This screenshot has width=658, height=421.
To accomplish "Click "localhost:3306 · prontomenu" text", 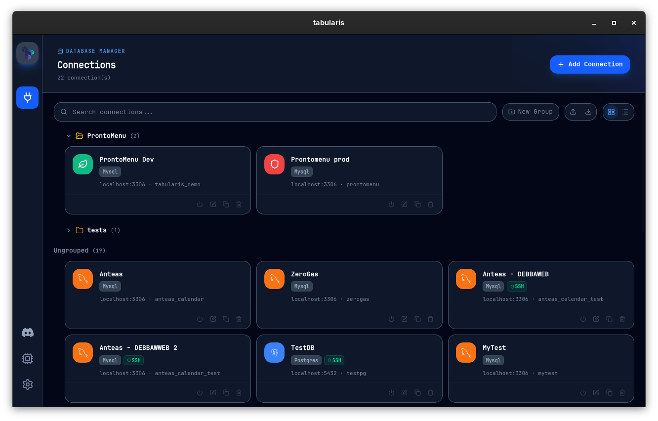I will click(335, 184).
